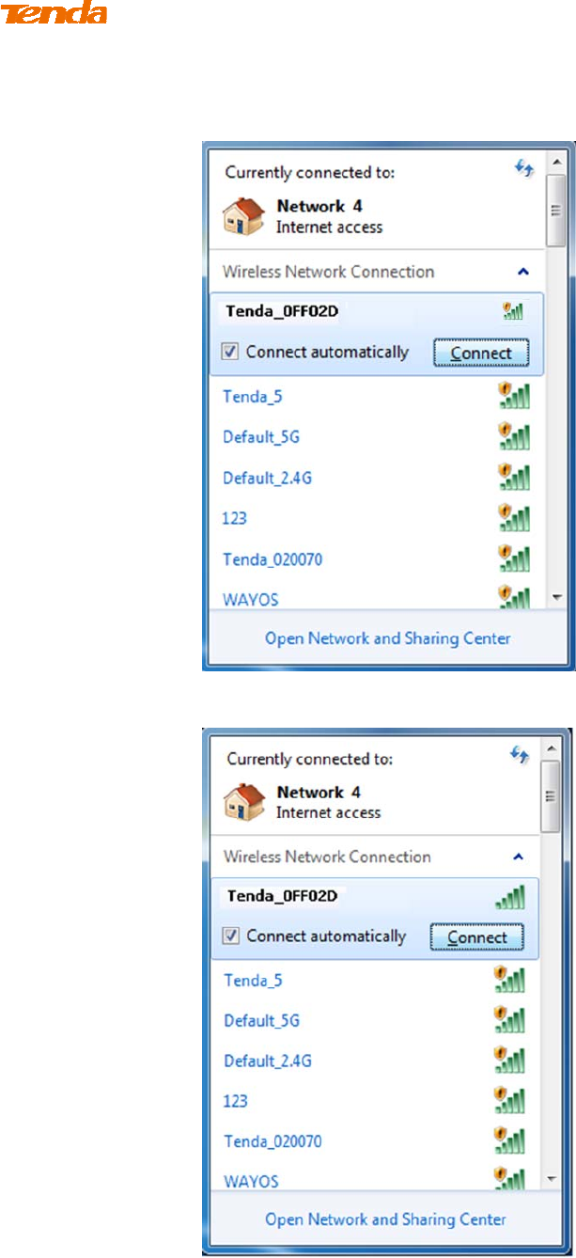The image size is (576, 1258).
Task: Click scrollbar thumb in upper panel
Action: (556, 212)
